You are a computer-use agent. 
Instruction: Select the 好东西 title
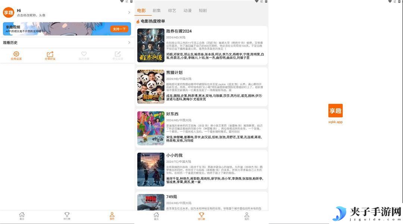(x=172, y=114)
